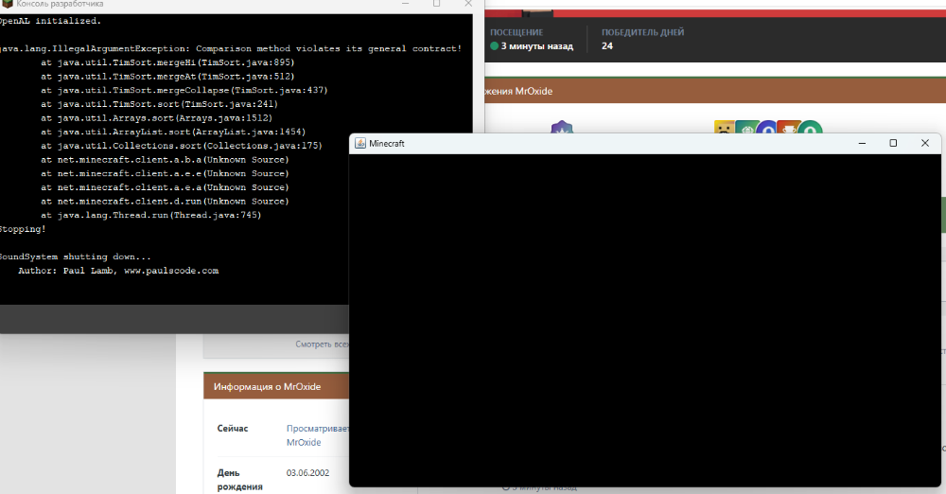The width and height of the screenshot is (946, 494).
Task: Click the 'net.minecraft.client.a.e.e' trace line
Action: [165, 173]
